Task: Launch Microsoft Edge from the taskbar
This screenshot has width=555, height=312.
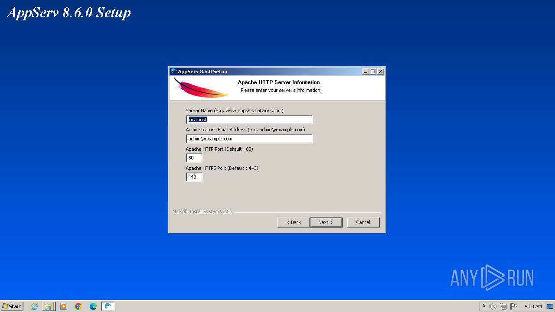Action: tap(93, 306)
